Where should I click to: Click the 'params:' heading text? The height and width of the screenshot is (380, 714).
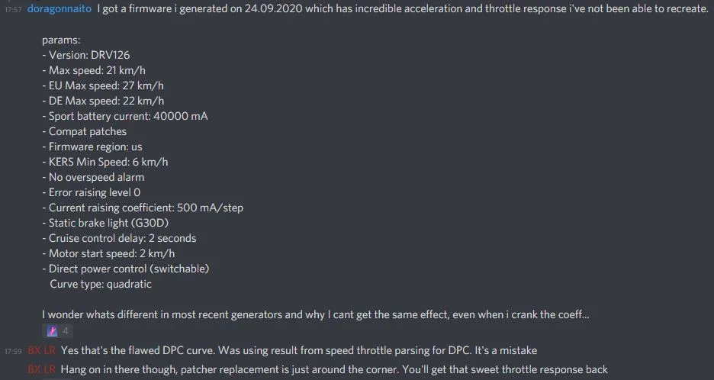61,40
